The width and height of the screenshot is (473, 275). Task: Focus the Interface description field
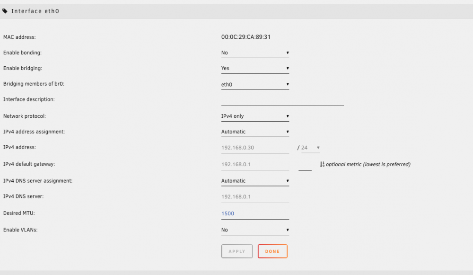pyautogui.click(x=282, y=101)
